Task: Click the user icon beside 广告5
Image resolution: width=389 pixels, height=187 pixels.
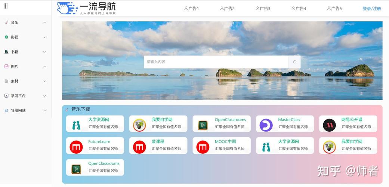Action: pos(329,9)
